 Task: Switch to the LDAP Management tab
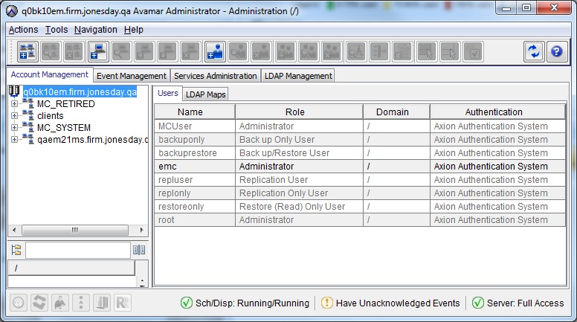pyautogui.click(x=298, y=76)
